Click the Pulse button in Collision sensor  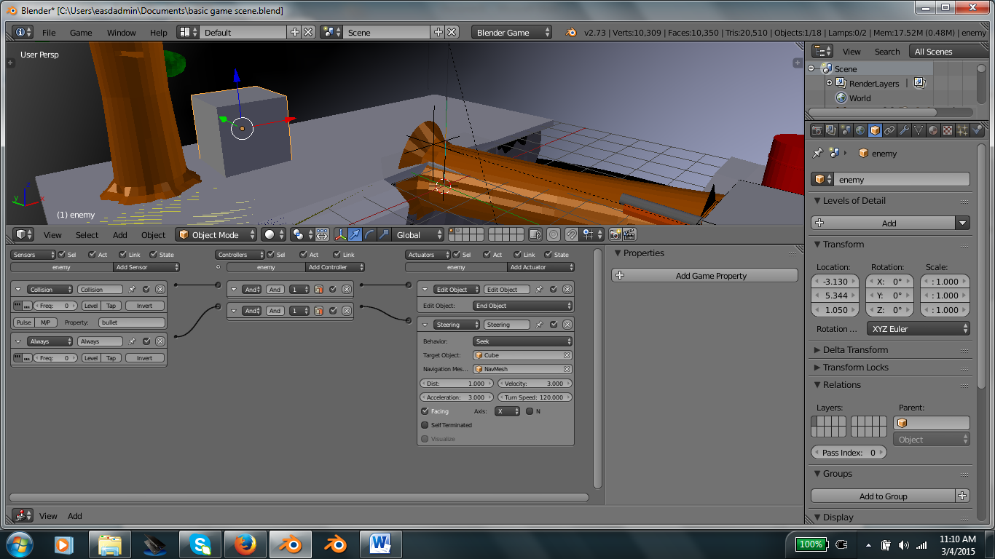pos(24,322)
